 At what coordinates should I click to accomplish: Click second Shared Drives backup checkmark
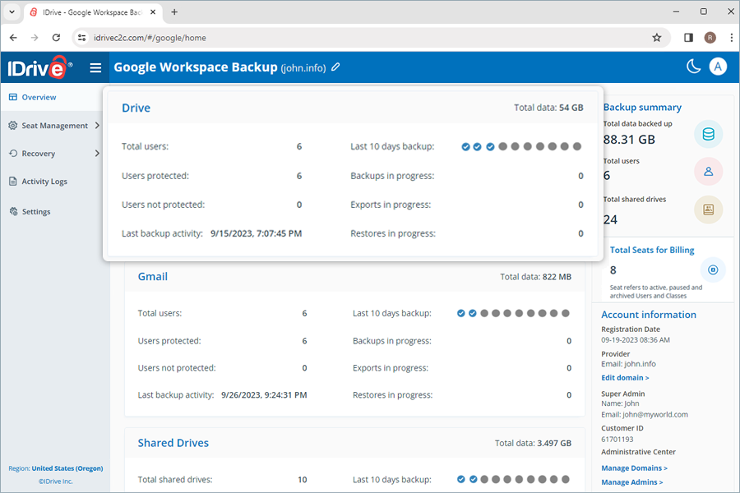473,479
